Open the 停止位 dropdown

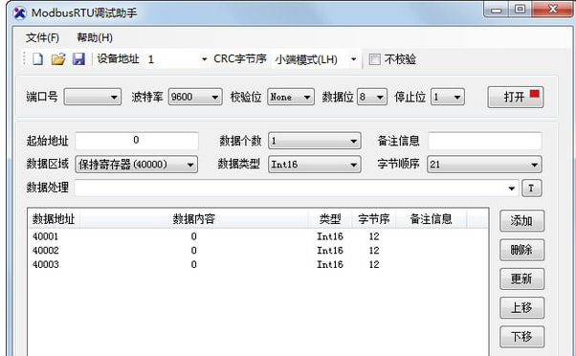click(448, 97)
